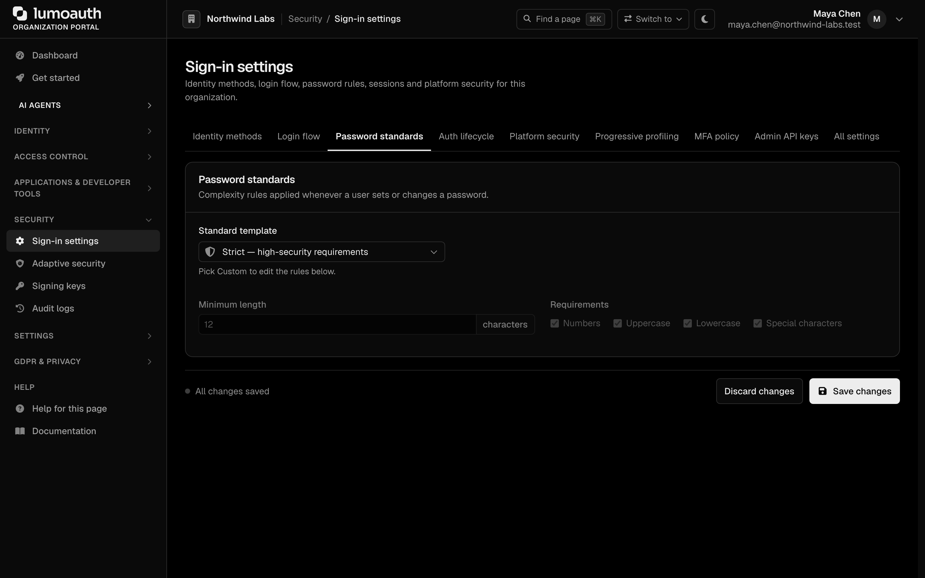Image resolution: width=925 pixels, height=578 pixels.
Task: Toggle dark mode with the moon icon
Action: point(704,19)
